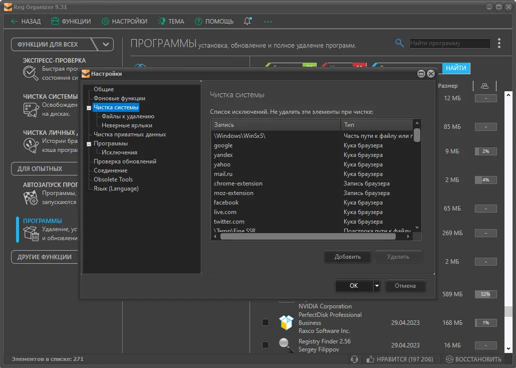Select Общие in settings tree

click(x=104, y=89)
